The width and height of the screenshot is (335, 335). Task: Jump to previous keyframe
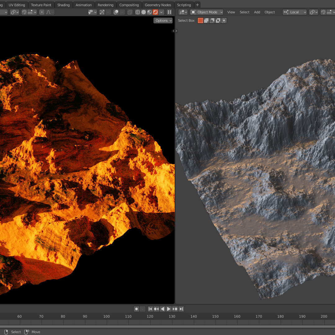(x=156, y=309)
